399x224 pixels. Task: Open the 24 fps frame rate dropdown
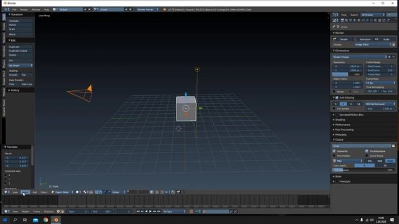(380, 83)
